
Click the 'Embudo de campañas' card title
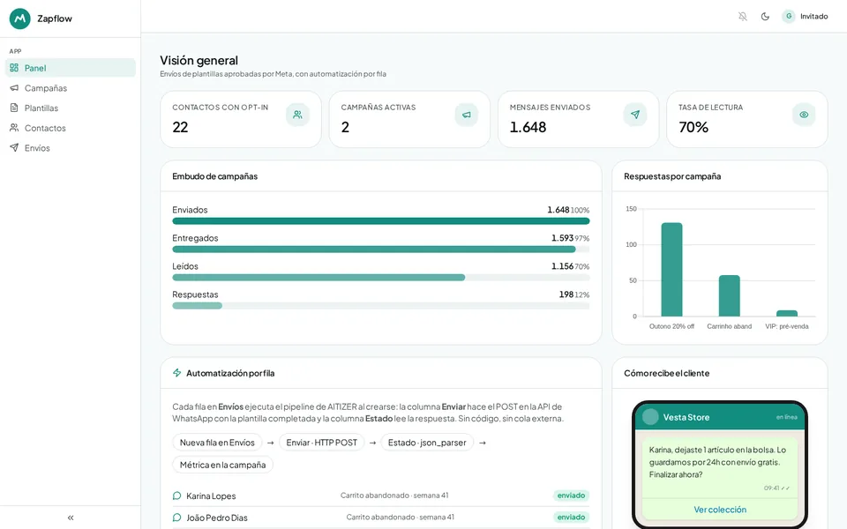215,176
